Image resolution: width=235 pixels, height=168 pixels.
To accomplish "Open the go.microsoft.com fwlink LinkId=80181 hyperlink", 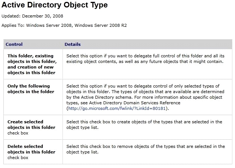I will click(117, 108).
